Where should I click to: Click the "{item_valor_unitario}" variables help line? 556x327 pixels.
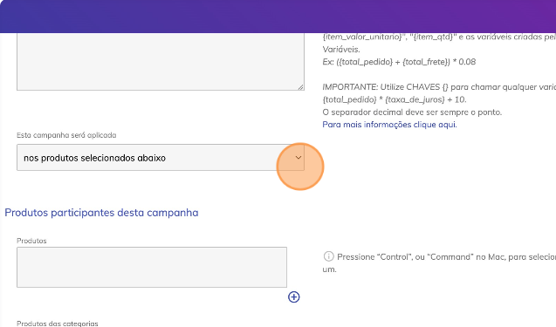[x=439, y=37]
